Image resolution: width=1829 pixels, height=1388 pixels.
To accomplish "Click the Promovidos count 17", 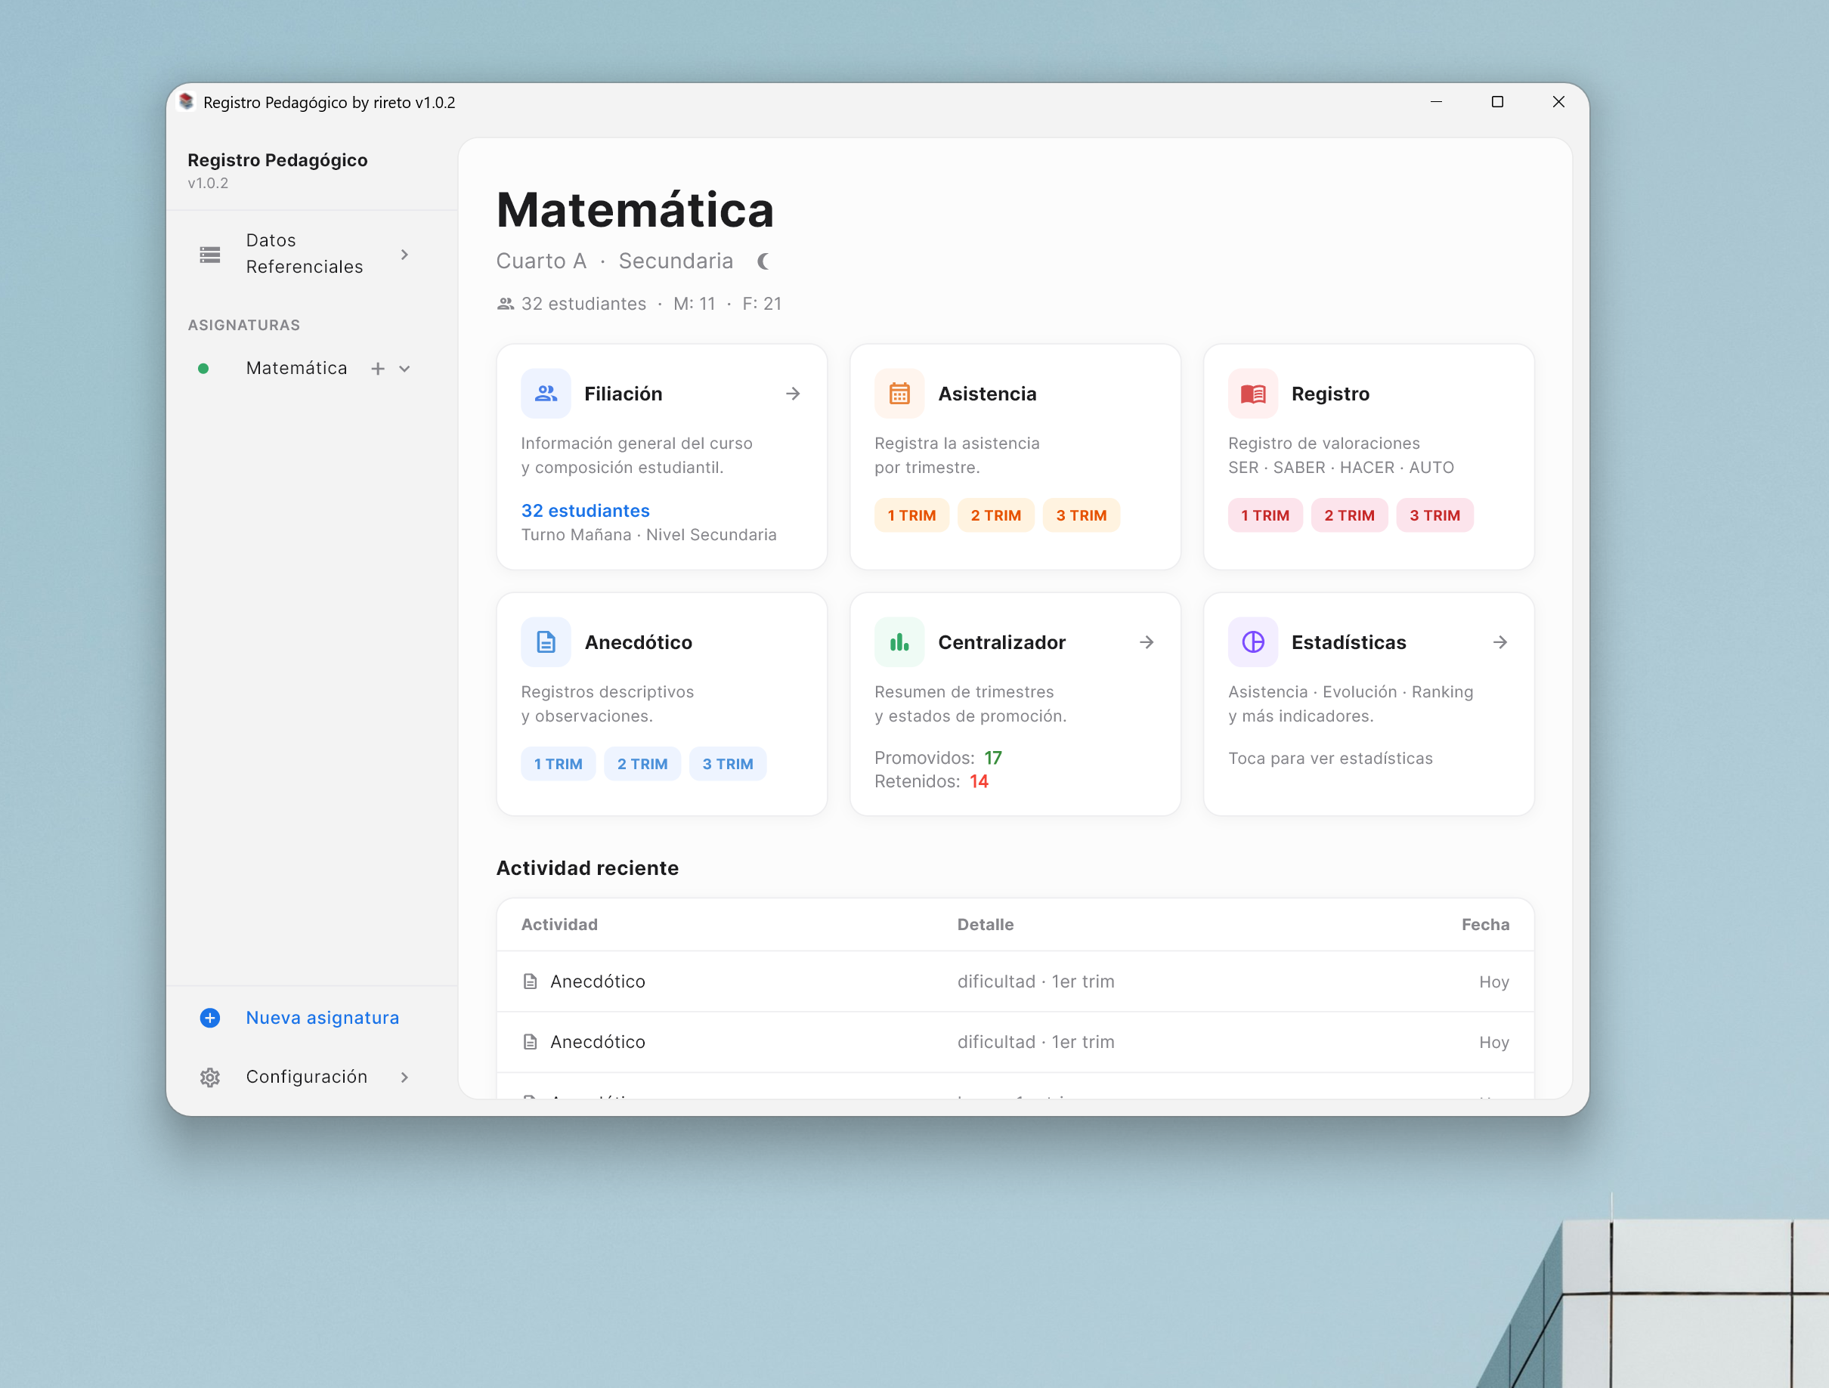I will 993,758.
